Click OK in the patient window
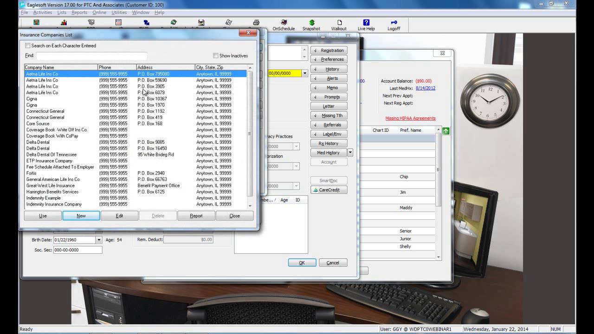594x334 pixels. point(302,263)
